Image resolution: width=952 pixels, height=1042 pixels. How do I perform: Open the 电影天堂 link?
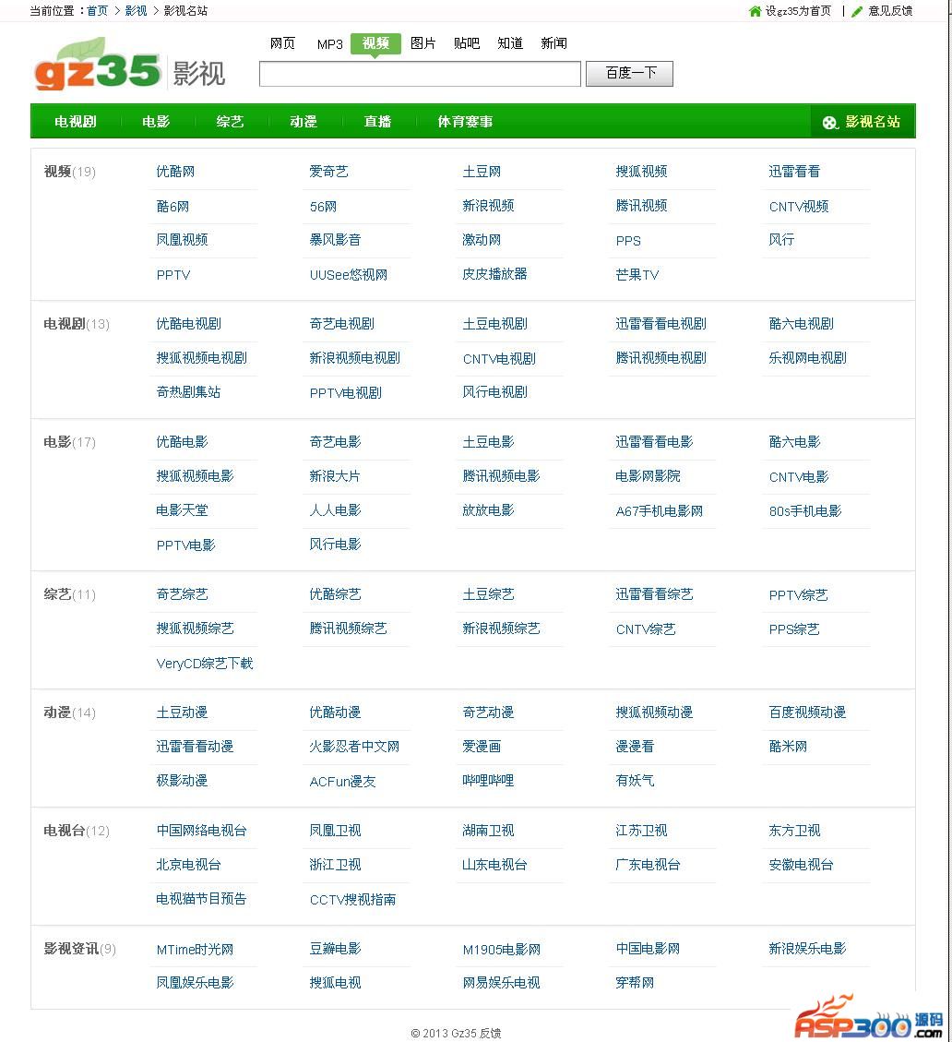182,510
